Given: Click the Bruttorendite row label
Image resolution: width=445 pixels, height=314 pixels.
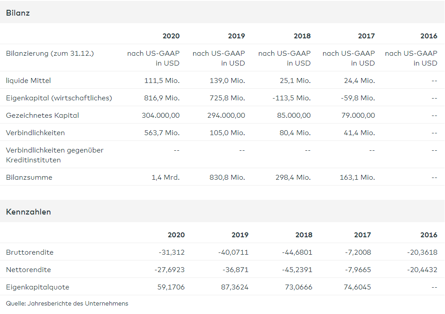Looking at the screenshot, I should pos(29,252).
